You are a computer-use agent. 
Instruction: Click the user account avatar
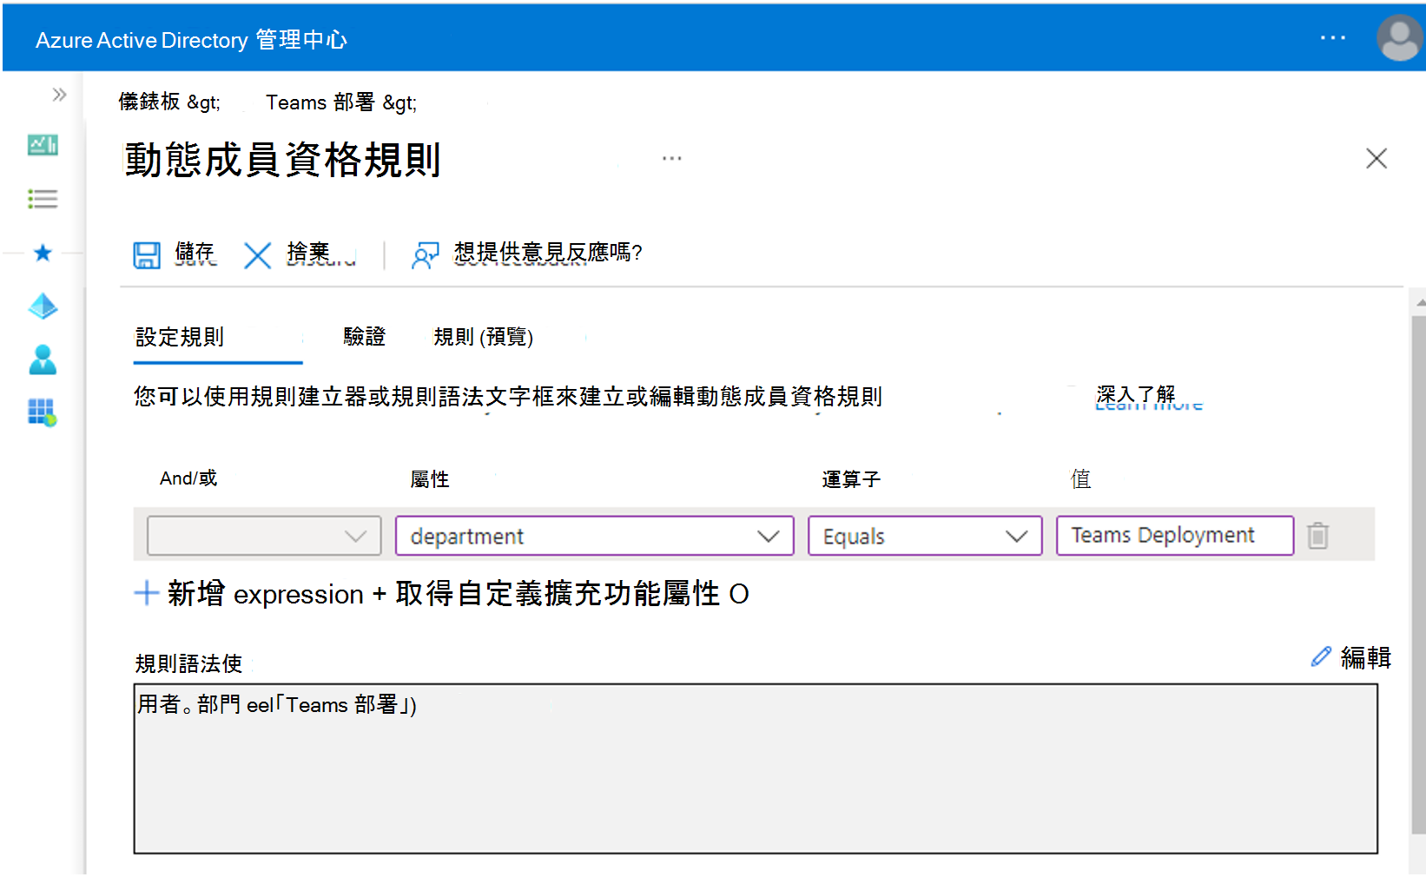click(x=1399, y=38)
